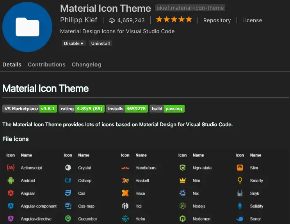Click the Ngrx-state shield icon
This screenshot has width=290, height=224.
[183, 168]
